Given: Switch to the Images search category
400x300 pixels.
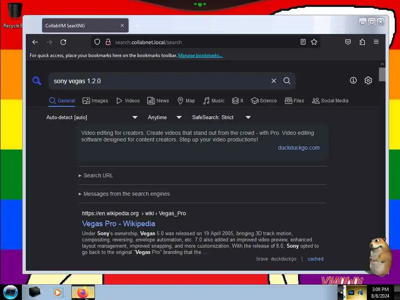Looking at the screenshot, I should tap(95, 101).
